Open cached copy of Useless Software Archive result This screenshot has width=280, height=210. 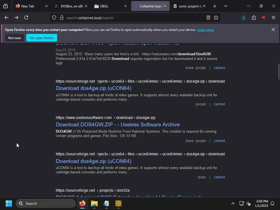(x=219, y=141)
